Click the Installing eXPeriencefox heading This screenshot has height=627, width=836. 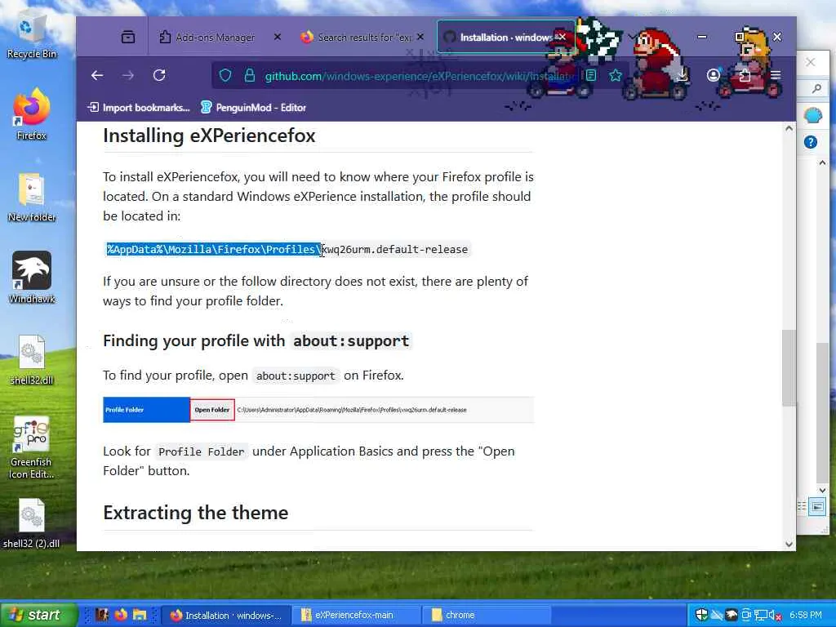[209, 136]
